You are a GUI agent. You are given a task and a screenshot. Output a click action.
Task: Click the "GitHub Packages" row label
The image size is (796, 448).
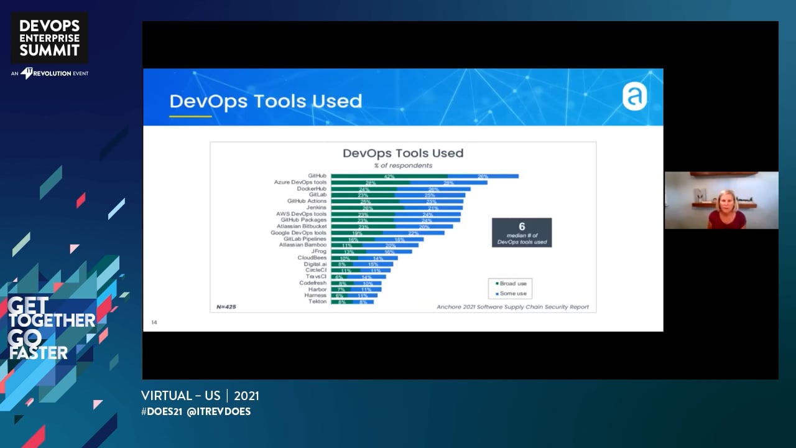[303, 220]
